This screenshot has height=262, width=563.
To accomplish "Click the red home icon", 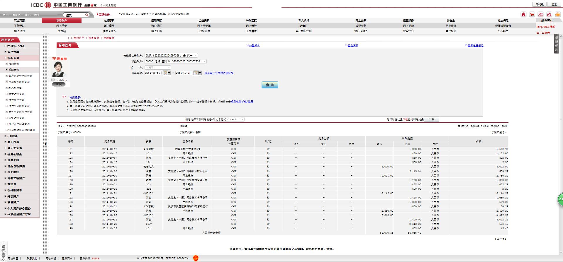I will coord(523,15).
